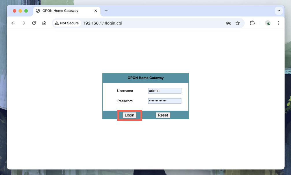
Task: Go back using the browser back arrow
Action: [x=13, y=23]
